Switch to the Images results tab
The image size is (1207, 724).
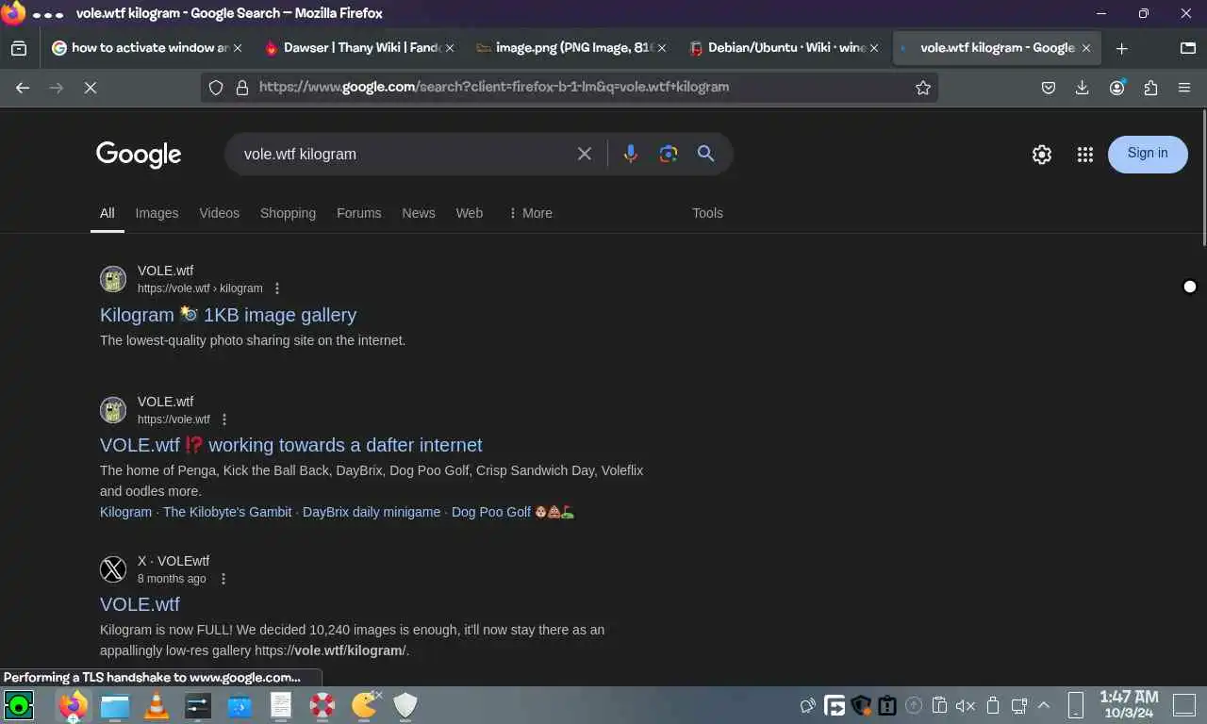click(157, 213)
